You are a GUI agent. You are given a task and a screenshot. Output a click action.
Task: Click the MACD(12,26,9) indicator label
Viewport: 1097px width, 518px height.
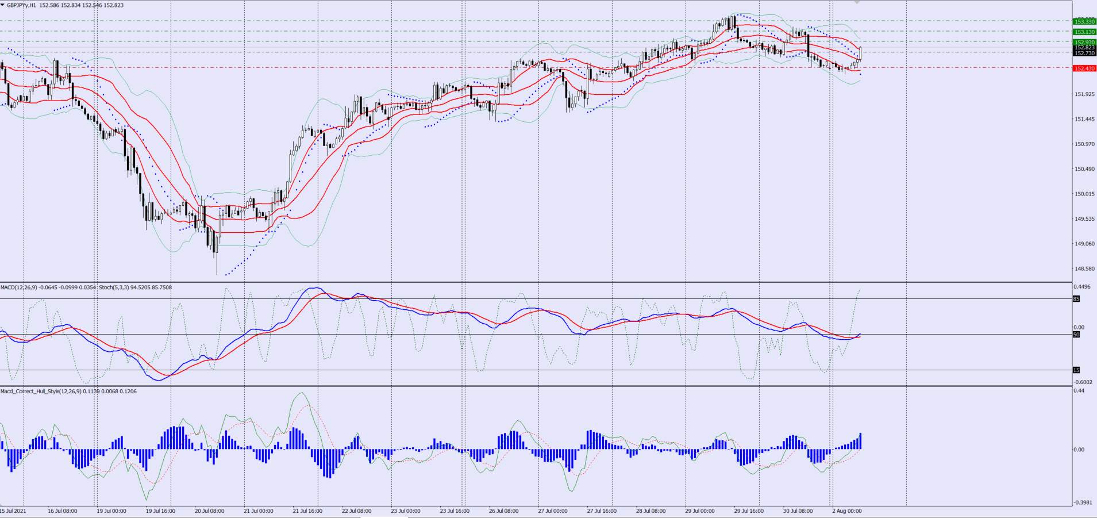[18, 287]
